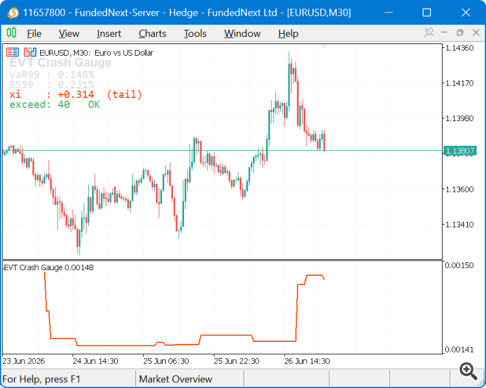Click the chart shift triangle marker at top
The height and width of the screenshot is (388, 486).
324,47
